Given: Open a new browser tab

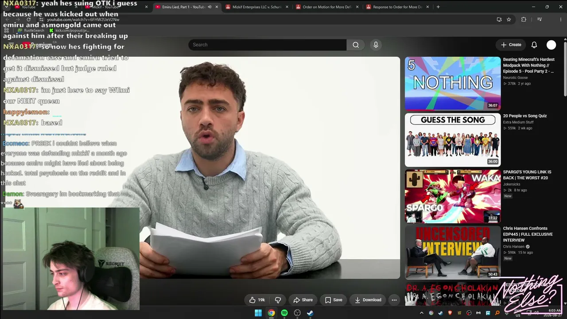Looking at the screenshot, I should coord(438,7).
